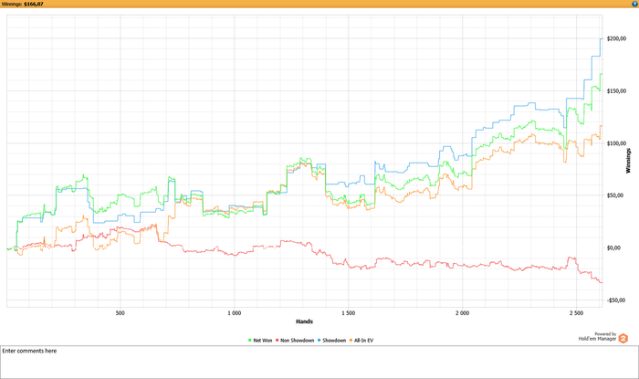Click the Winnings y-axis title
The width and height of the screenshot is (639, 379).
628,161
